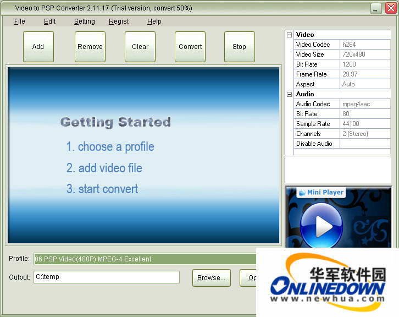Click the Video Codec property row label

tap(317, 45)
